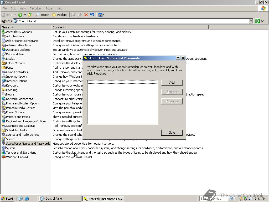Select Printers and Faxes icon
269x202 pixels.
pyautogui.click(x=4, y=117)
